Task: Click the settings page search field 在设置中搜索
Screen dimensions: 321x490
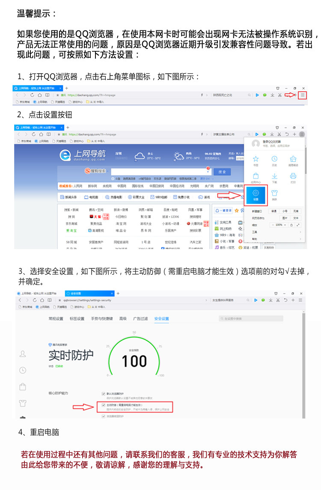Action: click(251, 318)
